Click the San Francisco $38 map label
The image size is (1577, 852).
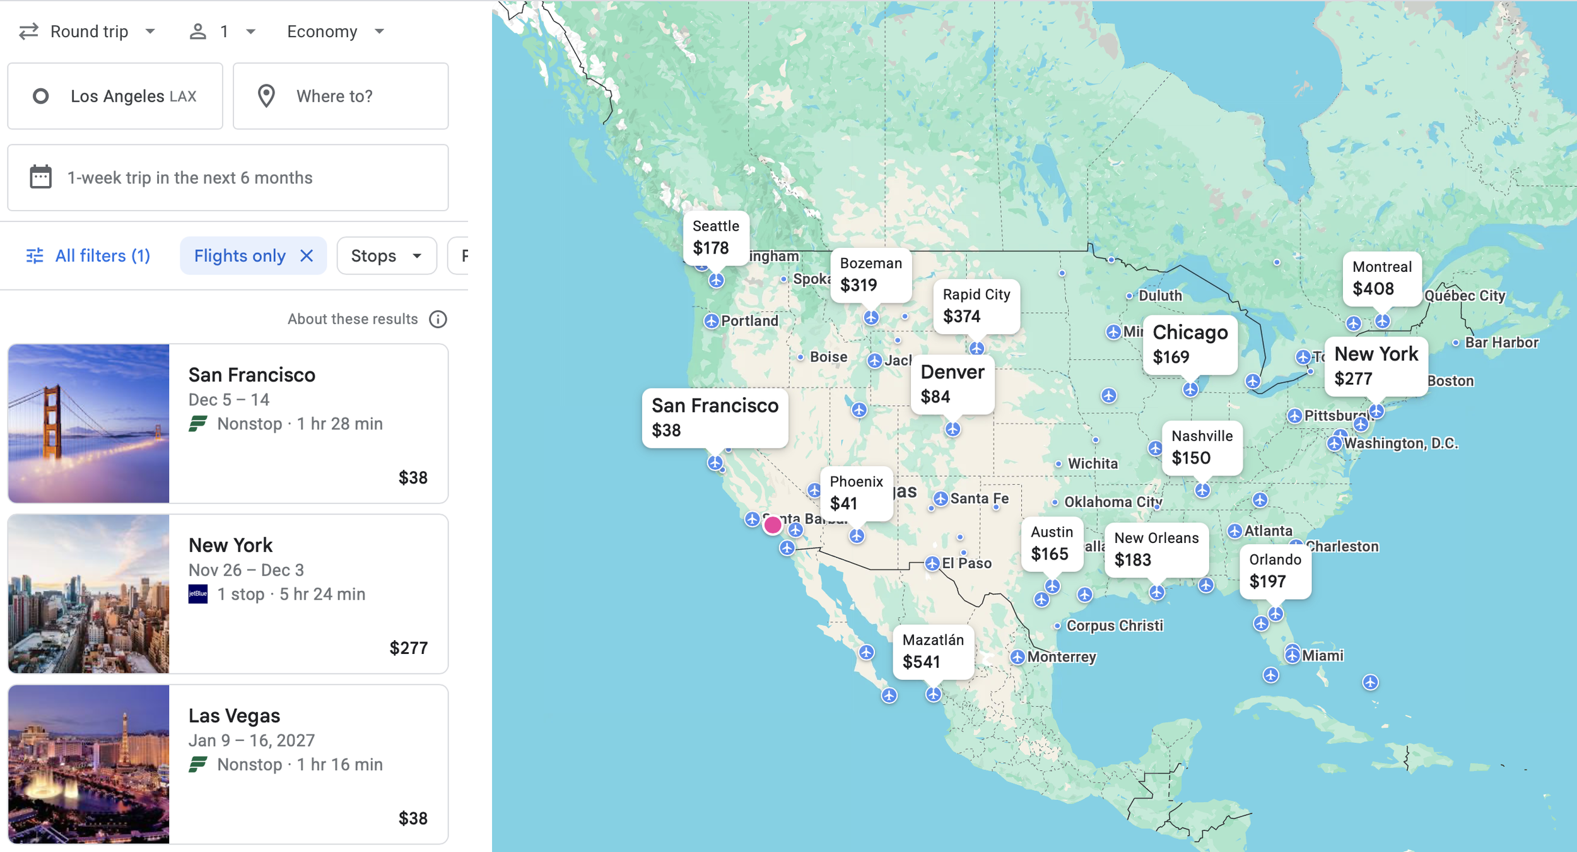point(715,418)
